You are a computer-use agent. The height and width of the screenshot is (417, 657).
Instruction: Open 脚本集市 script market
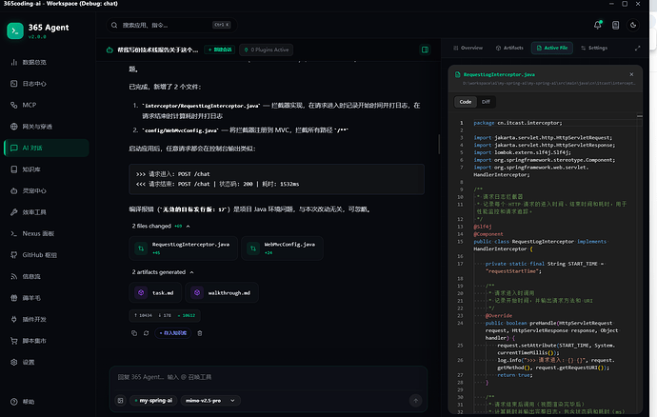click(46, 341)
